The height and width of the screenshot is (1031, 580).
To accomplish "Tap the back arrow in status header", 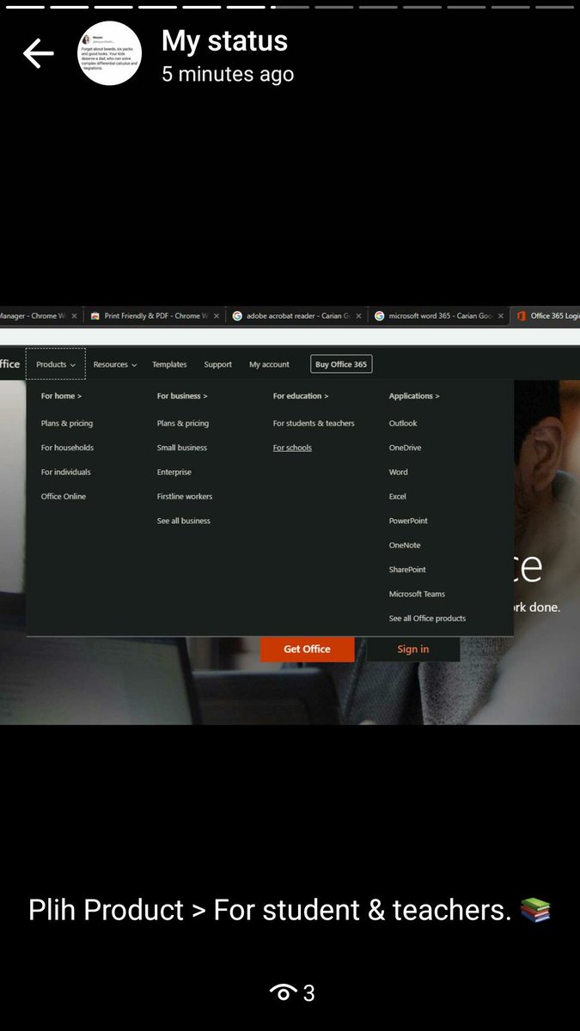I will (38, 53).
